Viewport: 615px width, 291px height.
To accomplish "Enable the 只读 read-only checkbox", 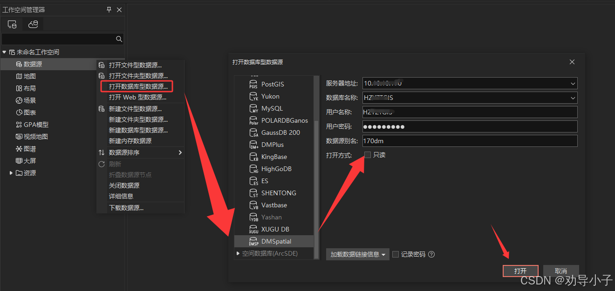I will [x=368, y=155].
